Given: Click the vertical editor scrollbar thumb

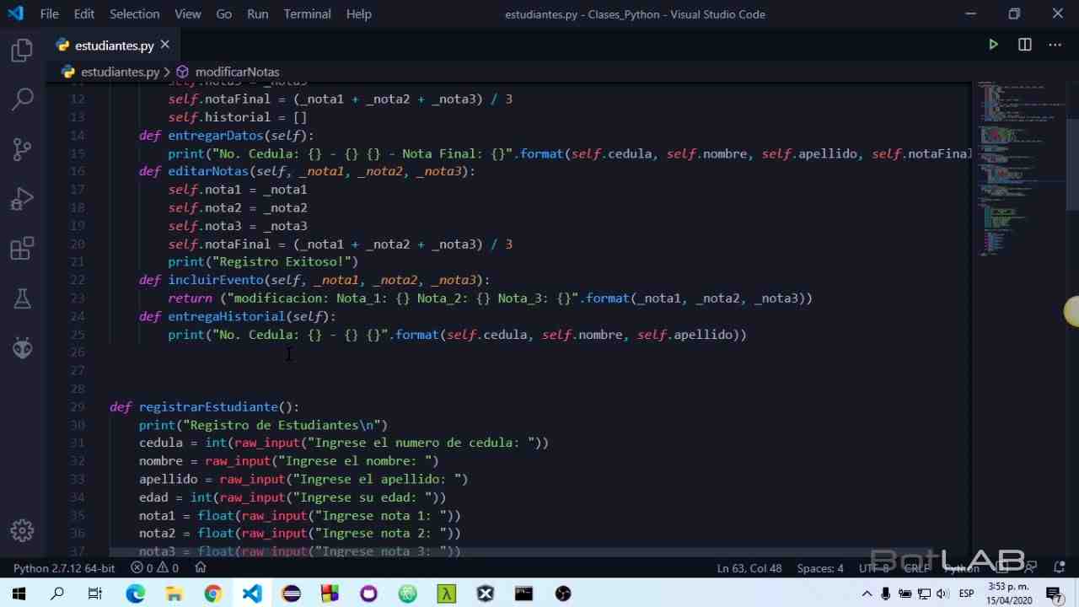Looking at the screenshot, I should [x=1071, y=164].
